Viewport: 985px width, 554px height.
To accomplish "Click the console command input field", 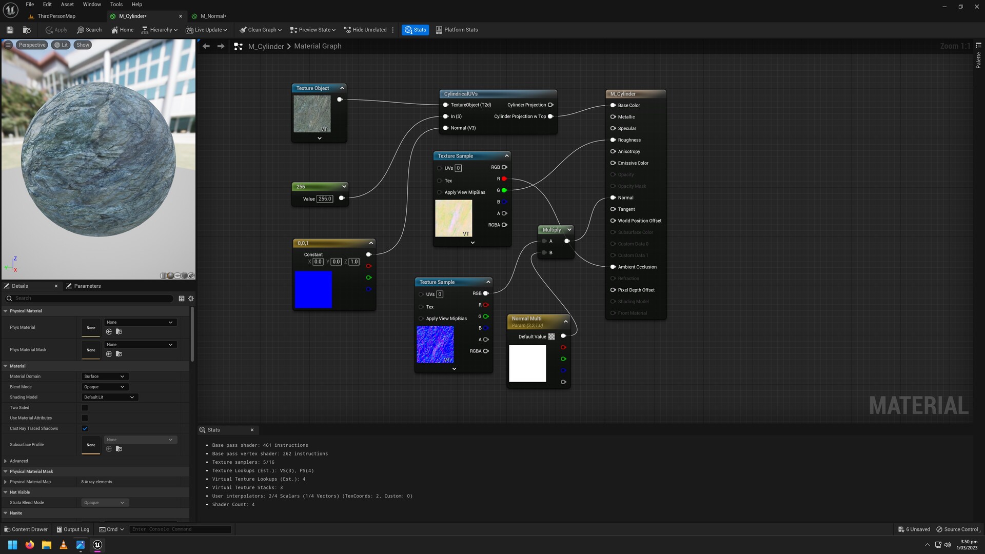I will 180,529.
